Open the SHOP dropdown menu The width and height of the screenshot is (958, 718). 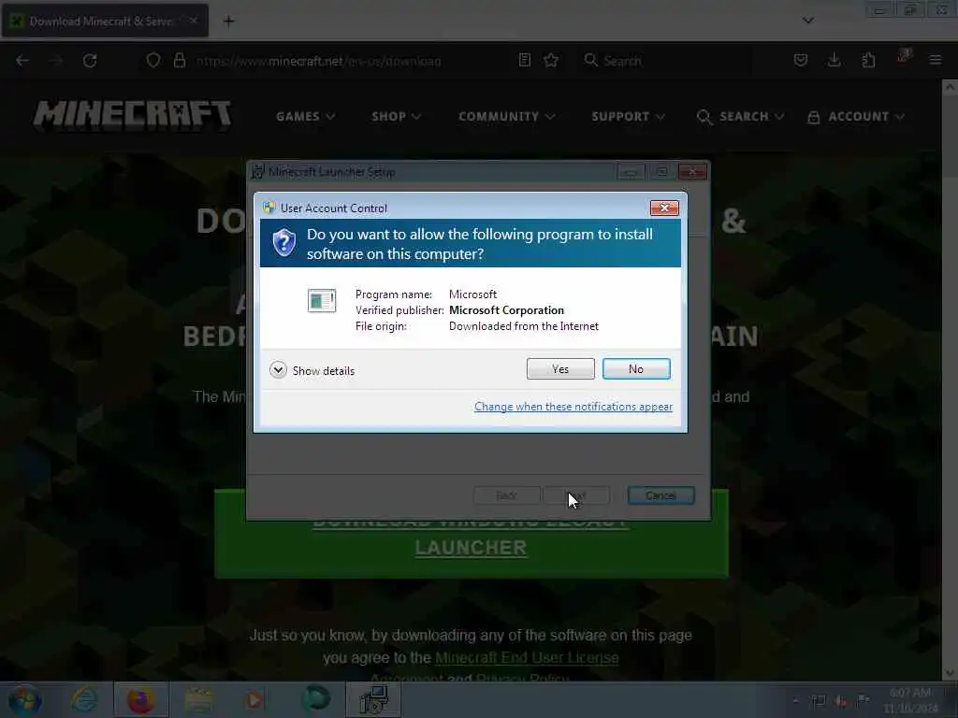click(396, 117)
